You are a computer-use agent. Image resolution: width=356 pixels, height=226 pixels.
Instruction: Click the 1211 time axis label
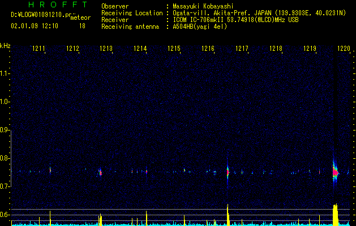pyautogui.click(x=38, y=48)
